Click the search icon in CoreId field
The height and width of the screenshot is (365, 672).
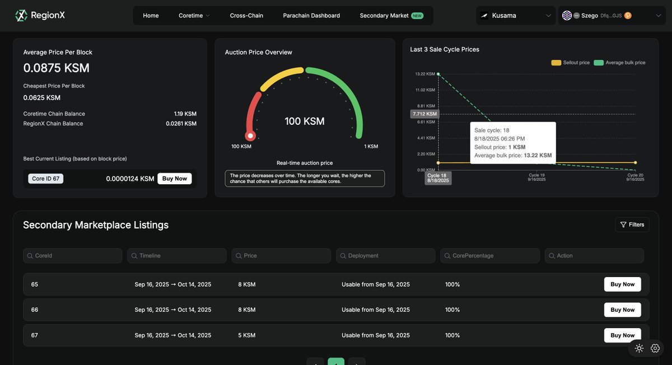pyautogui.click(x=30, y=256)
